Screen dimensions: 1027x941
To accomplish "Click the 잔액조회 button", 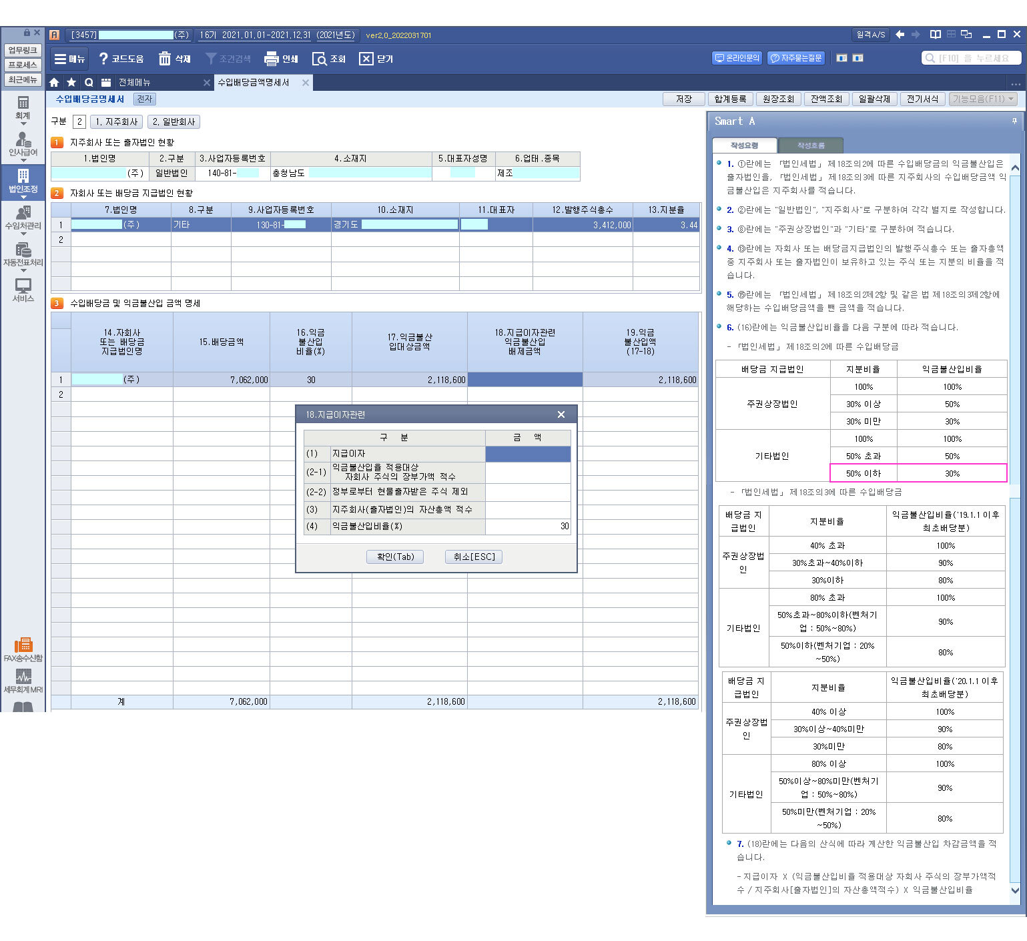I will (826, 99).
